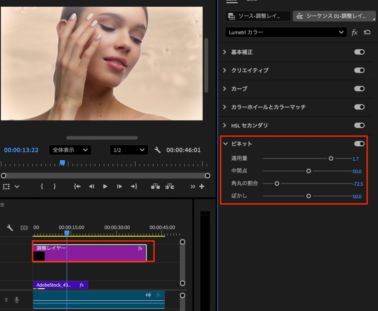Toggle the closed captions CC icon in timeline

24,228
